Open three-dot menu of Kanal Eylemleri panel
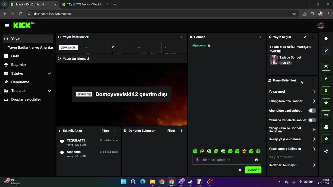 (x=313, y=81)
